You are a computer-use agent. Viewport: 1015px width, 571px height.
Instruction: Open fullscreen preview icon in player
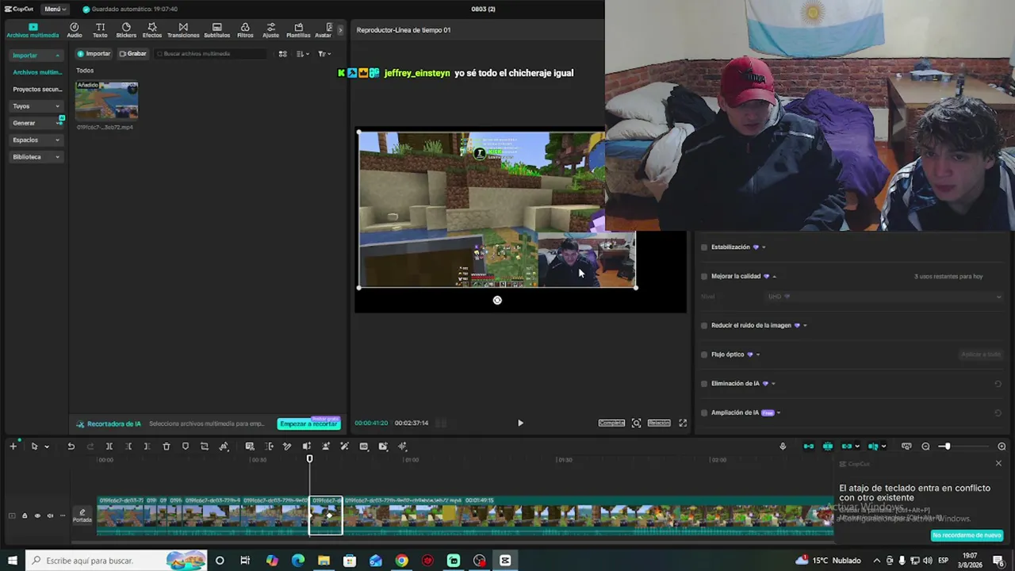coord(683,423)
